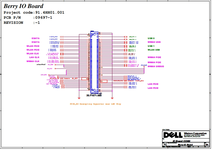This screenshot has height=150, width=213.
Task: Click the USB 0 label
Action: point(151,38)
